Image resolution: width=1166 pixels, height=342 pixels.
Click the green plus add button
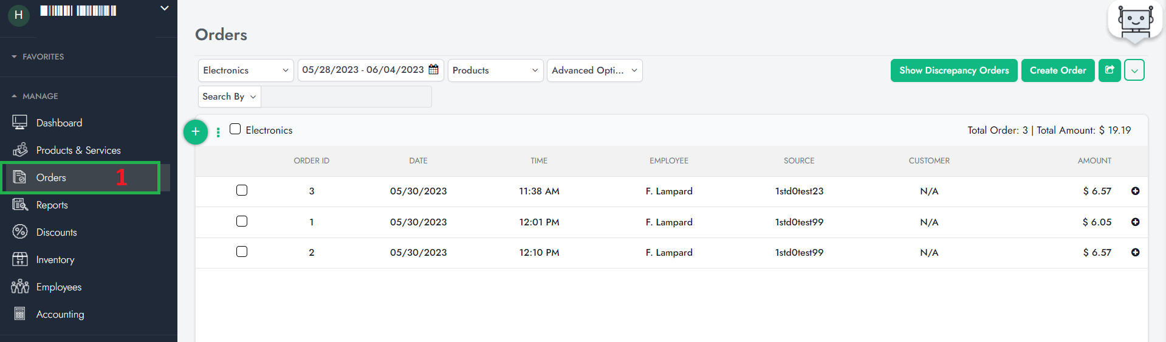click(196, 131)
